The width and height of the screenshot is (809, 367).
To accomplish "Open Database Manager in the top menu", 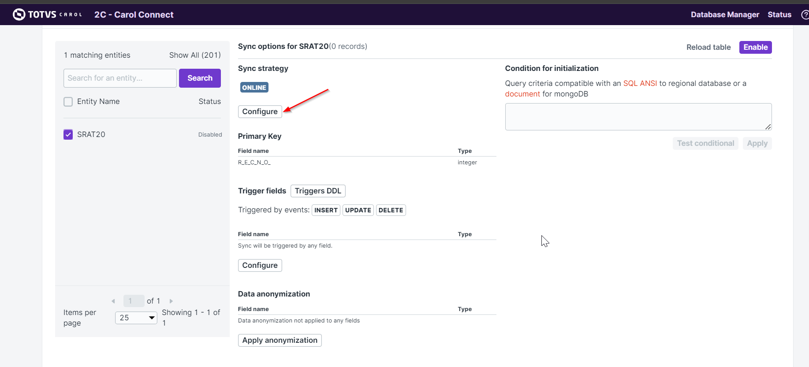I will click(724, 15).
